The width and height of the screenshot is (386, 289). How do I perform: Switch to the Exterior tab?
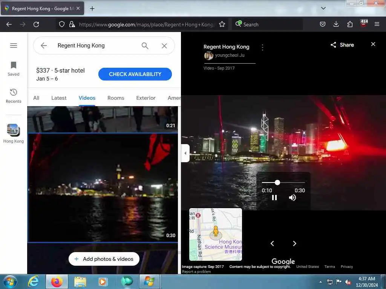coord(146,98)
